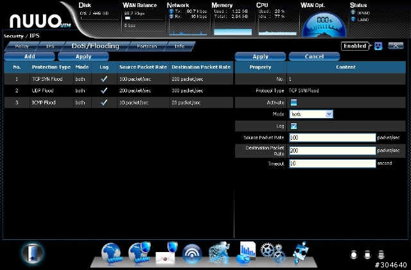Click the Timeout input field
This screenshot has height=270, width=411.
point(333,164)
